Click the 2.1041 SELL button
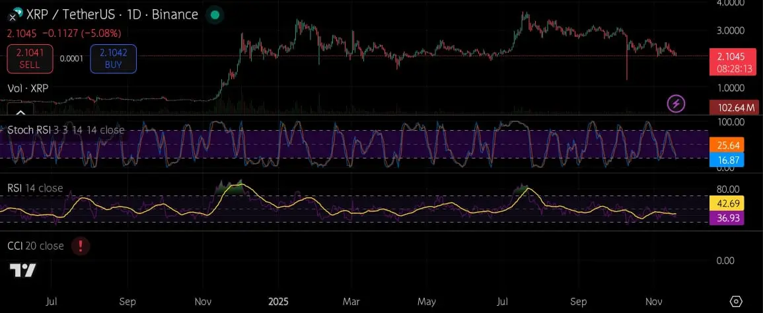The image size is (763, 313). (30, 59)
